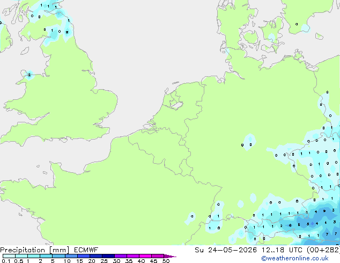Click the 20–25 mm legend swatch
The image size is (340, 263).
point(95,256)
